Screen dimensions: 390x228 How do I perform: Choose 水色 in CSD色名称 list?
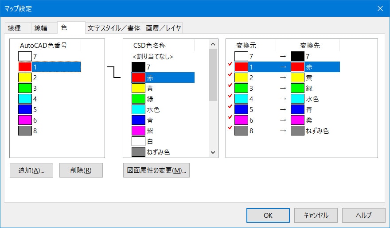click(x=153, y=109)
